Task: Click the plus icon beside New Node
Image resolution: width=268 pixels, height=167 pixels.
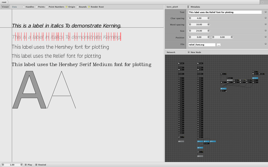Action: 188,52
